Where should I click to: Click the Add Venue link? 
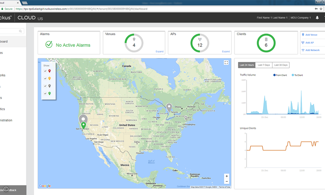[x=311, y=35]
